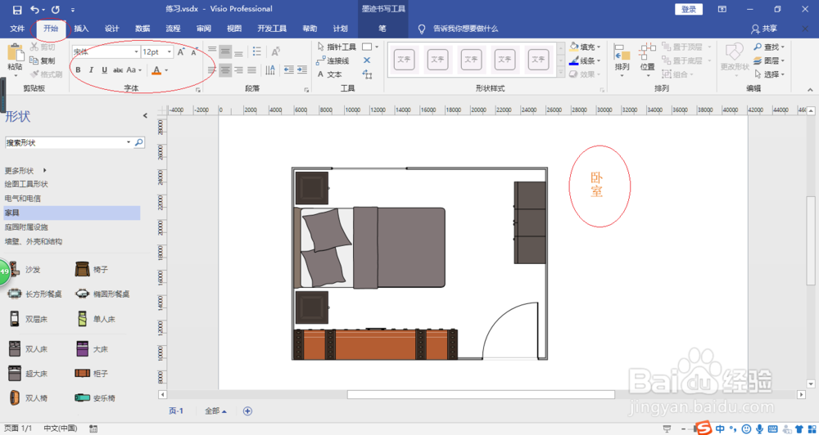
Task: Select the Connector tool (连接线)
Action: coord(333,61)
